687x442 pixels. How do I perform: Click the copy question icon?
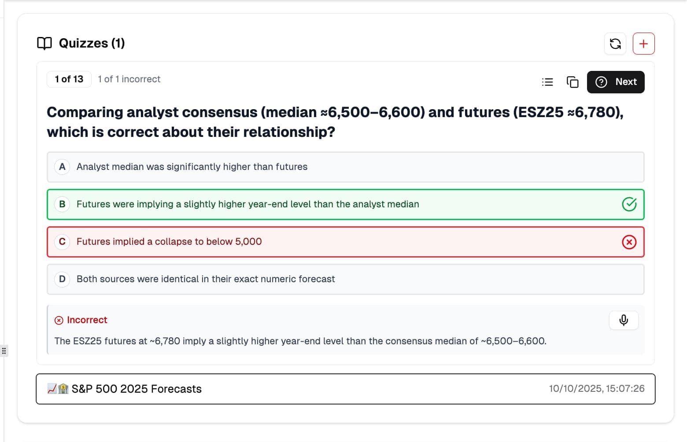coord(572,82)
